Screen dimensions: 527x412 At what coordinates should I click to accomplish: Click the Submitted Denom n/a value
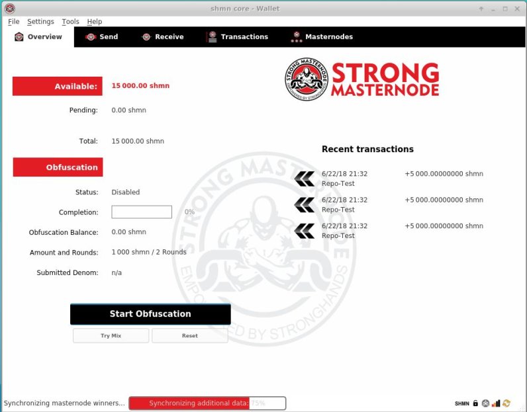coord(117,272)
